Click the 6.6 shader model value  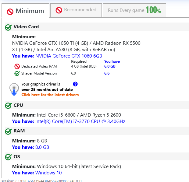[x=107, y=73]
